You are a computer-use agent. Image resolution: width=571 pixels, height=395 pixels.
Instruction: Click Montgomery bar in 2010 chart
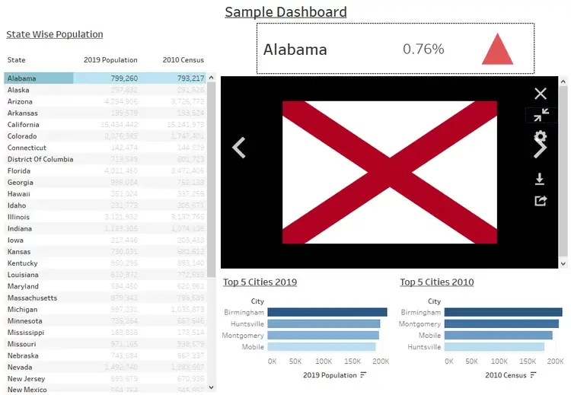point(502,323)
